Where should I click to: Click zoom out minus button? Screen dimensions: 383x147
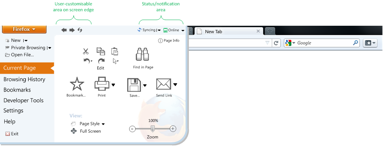point(132,129)
